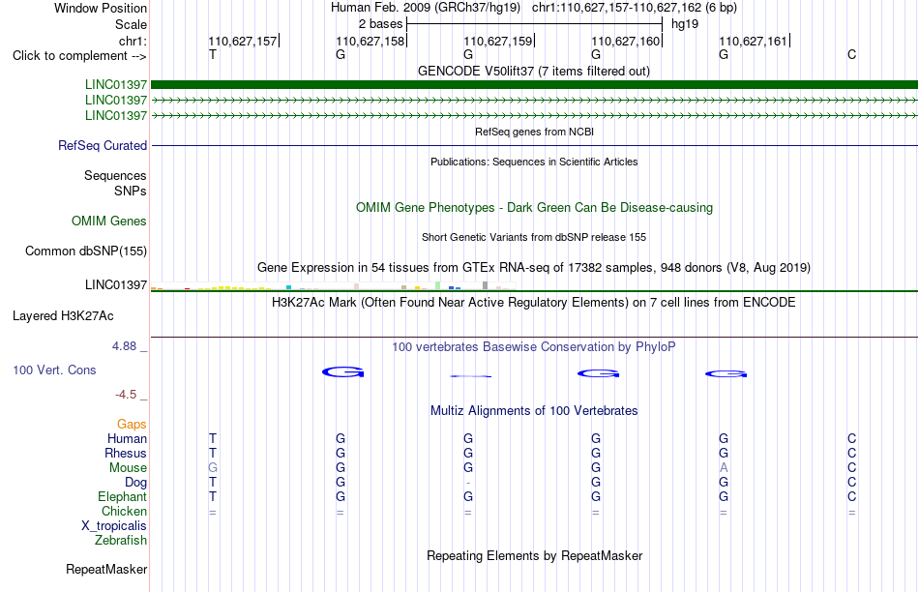
Task: Click the solid green LINC01397 exon bar
Action: (x=534, y=85)
